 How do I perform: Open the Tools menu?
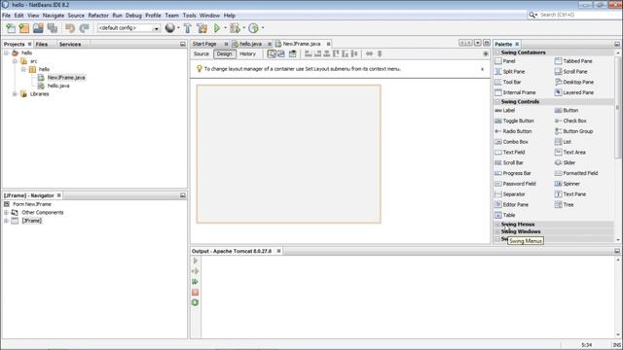pyautogui.click(x=189, y=16)
